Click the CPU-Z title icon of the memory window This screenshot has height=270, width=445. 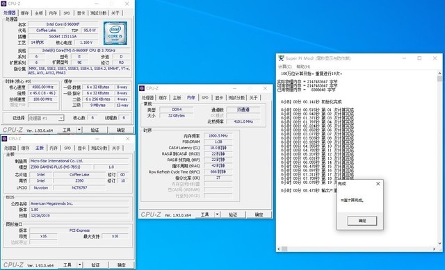point(142,88)
